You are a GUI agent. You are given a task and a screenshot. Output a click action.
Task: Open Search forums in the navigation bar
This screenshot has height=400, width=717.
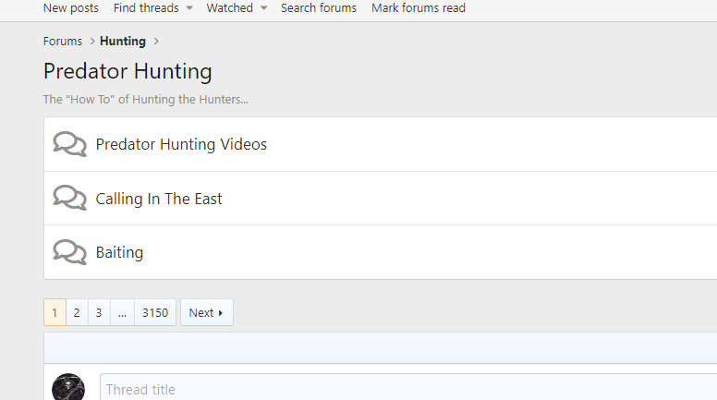tap(319, 8)
